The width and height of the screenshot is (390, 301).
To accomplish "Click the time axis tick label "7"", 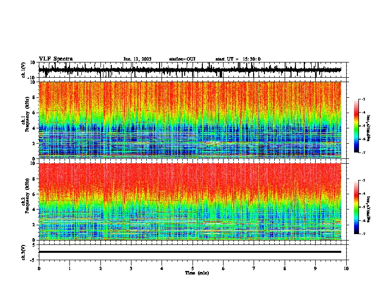I will pos(254,269).
